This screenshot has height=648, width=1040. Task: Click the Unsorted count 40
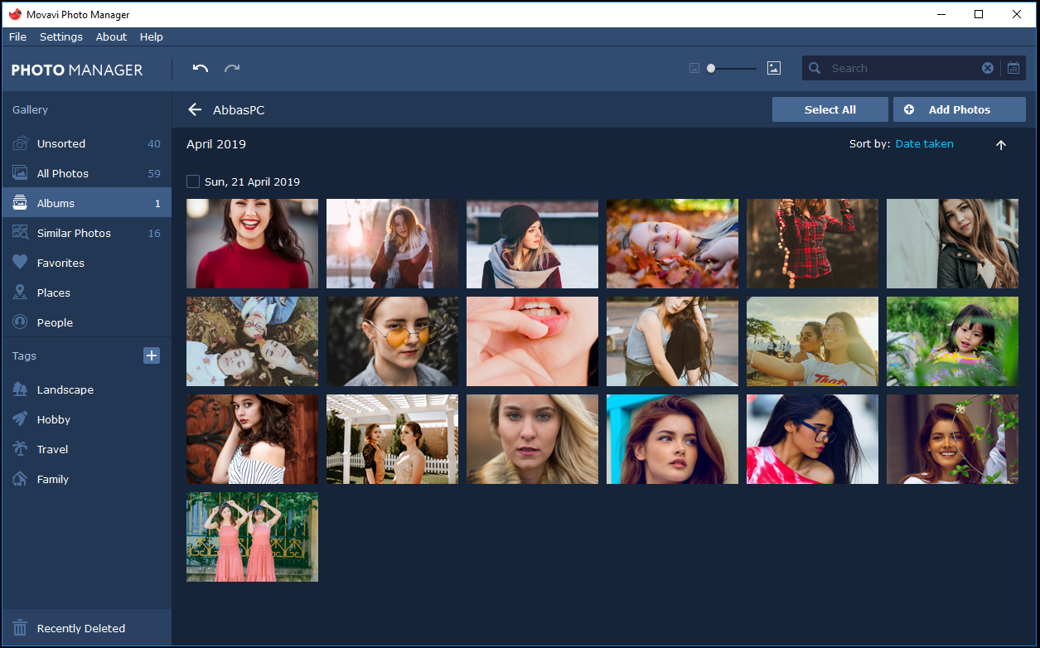click(154, 143)
